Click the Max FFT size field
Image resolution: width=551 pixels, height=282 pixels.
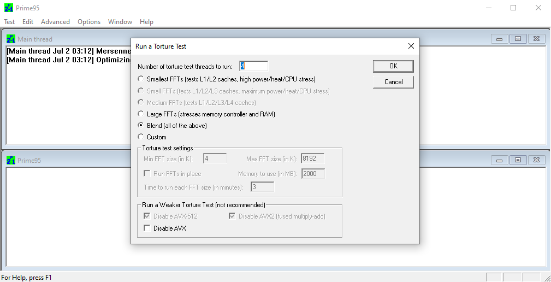point(313,158)
